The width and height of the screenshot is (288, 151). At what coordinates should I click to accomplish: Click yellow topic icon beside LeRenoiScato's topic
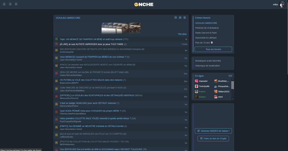[57, 135]
